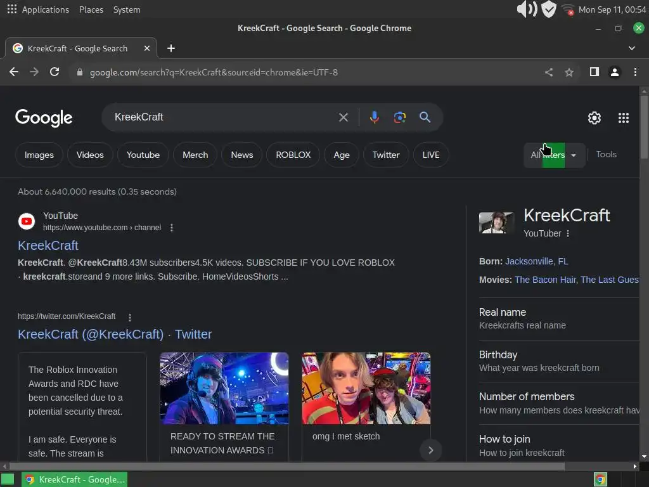The image size is (649, 487).
Task: Follow the Jacksonville, FL link
Action: click(x=536, y=261)
